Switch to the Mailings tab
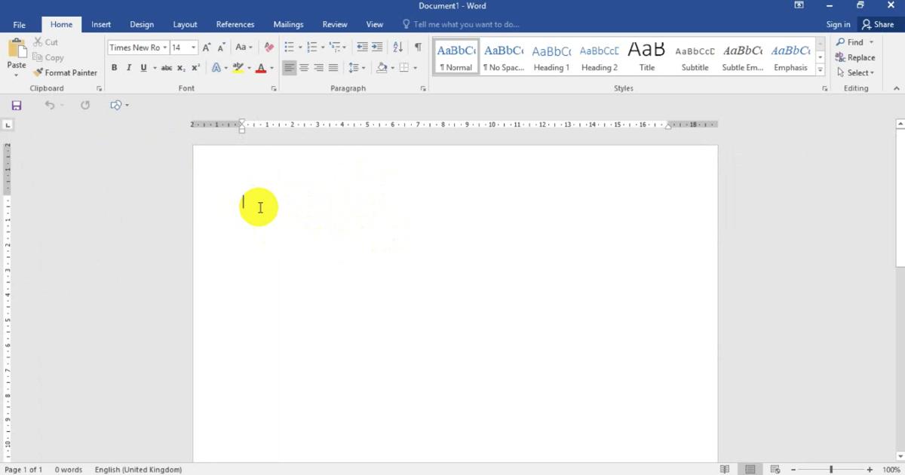905x475 pixels. click(288, 25)
